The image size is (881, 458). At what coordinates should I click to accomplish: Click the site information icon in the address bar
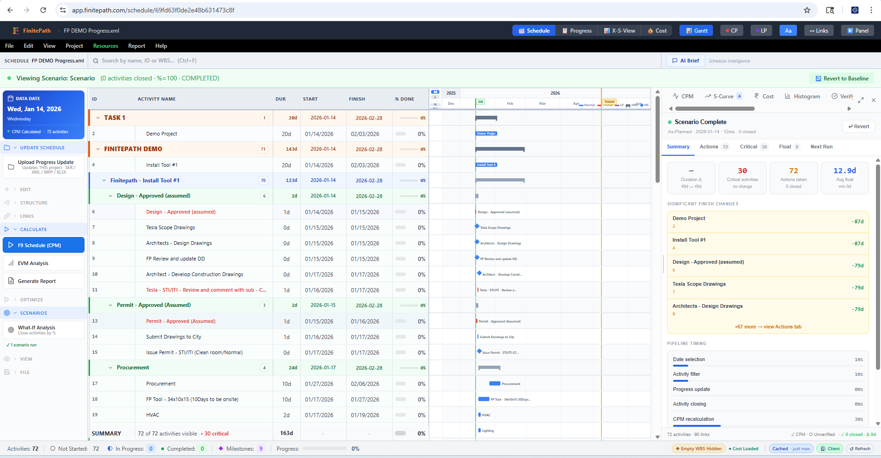click(x=63, y=10)
